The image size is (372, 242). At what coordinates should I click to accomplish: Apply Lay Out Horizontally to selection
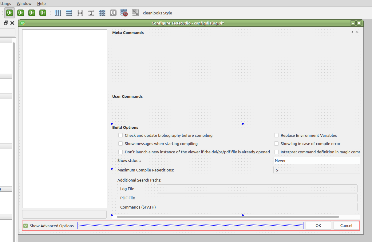click(58, 13)
